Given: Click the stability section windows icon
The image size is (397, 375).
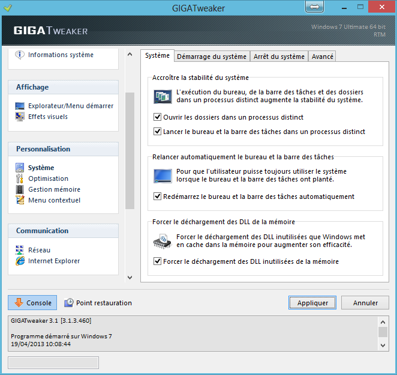Looking at the screenshot, I should pyautogui.click(x=163, y=96).
